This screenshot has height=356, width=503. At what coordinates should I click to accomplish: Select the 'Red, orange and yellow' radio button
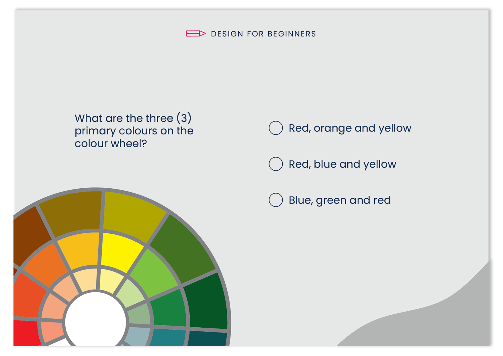pyautogui.click(x=276, y=128)
